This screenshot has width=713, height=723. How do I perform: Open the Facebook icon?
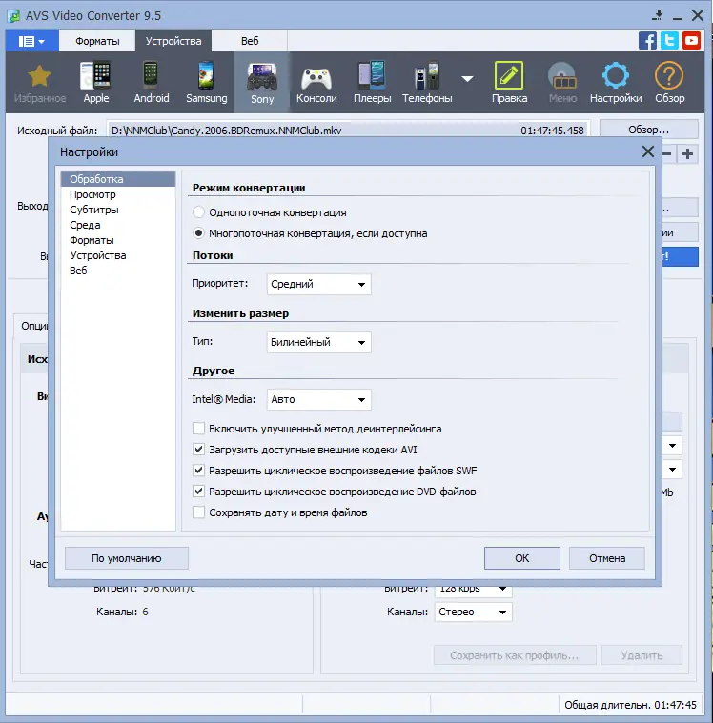(x=647, y=41)
